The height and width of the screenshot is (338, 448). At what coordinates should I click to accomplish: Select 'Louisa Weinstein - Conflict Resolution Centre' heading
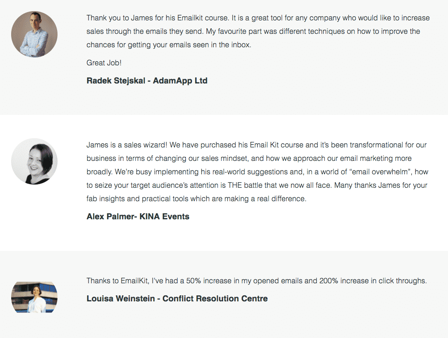[177, 299]
